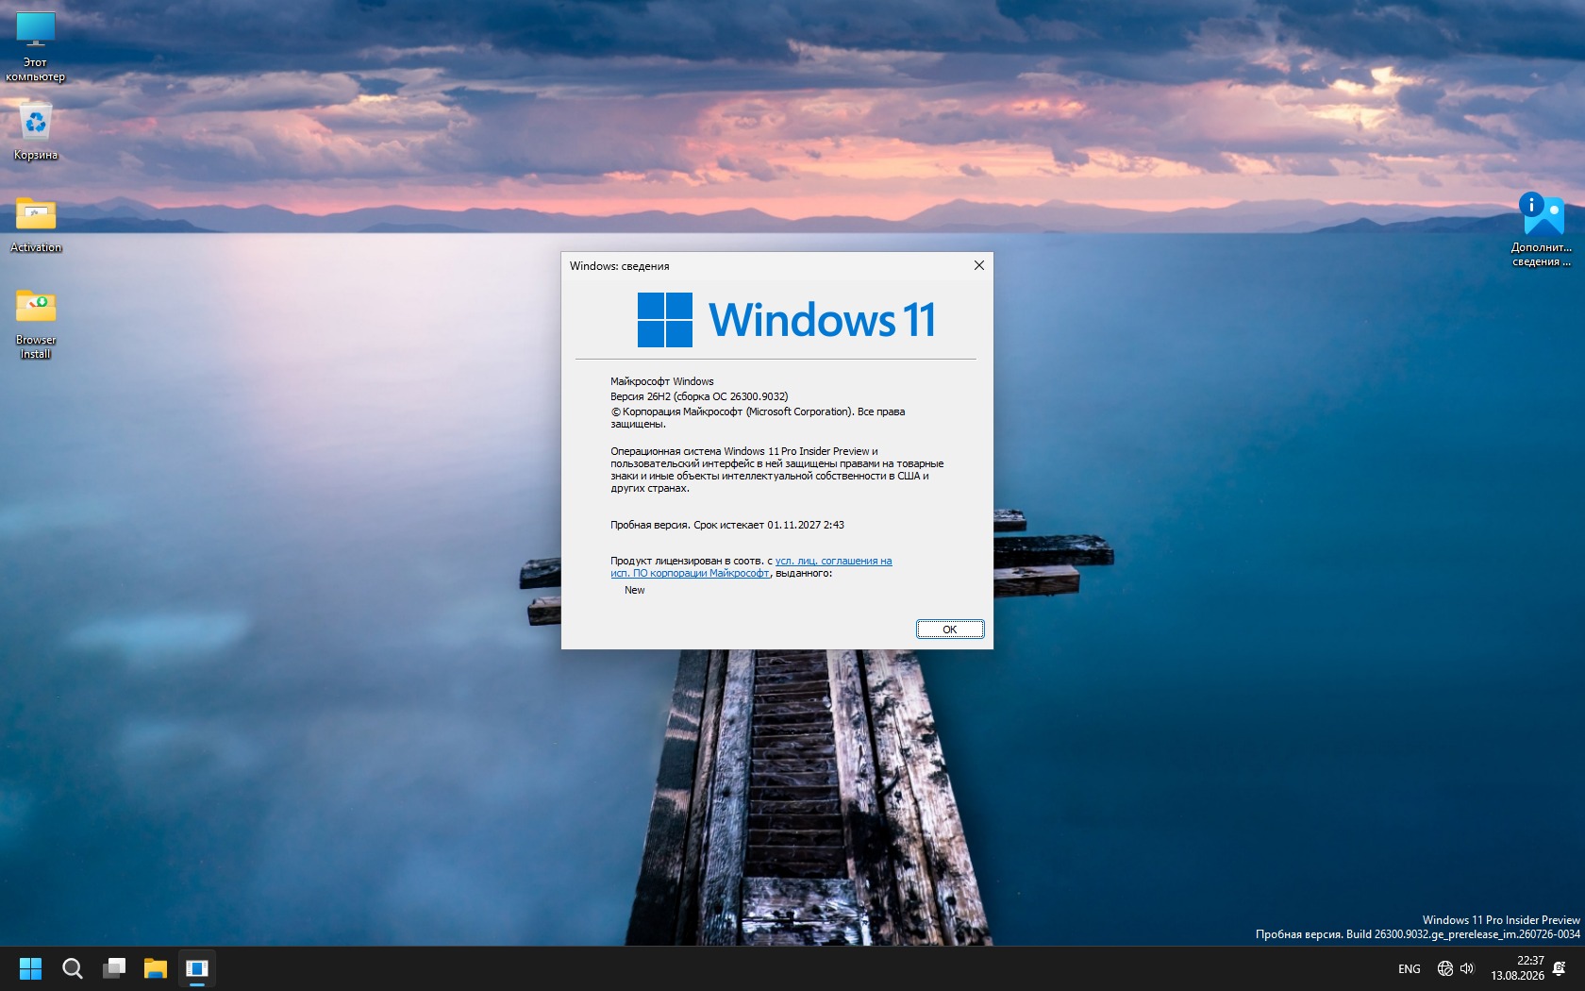Click the Windows: сведения title bar text
Screen dimensions: 1585x991
[x=620, y=266]
